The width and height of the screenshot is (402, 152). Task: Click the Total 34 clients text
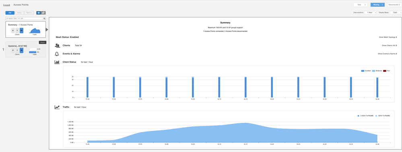click(x=78, y=45)
